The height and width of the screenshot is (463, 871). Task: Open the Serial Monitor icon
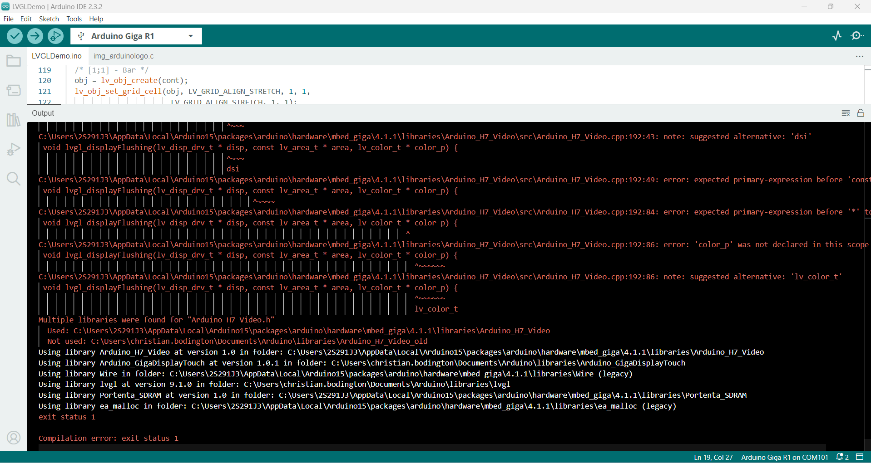tap(858, 36)
